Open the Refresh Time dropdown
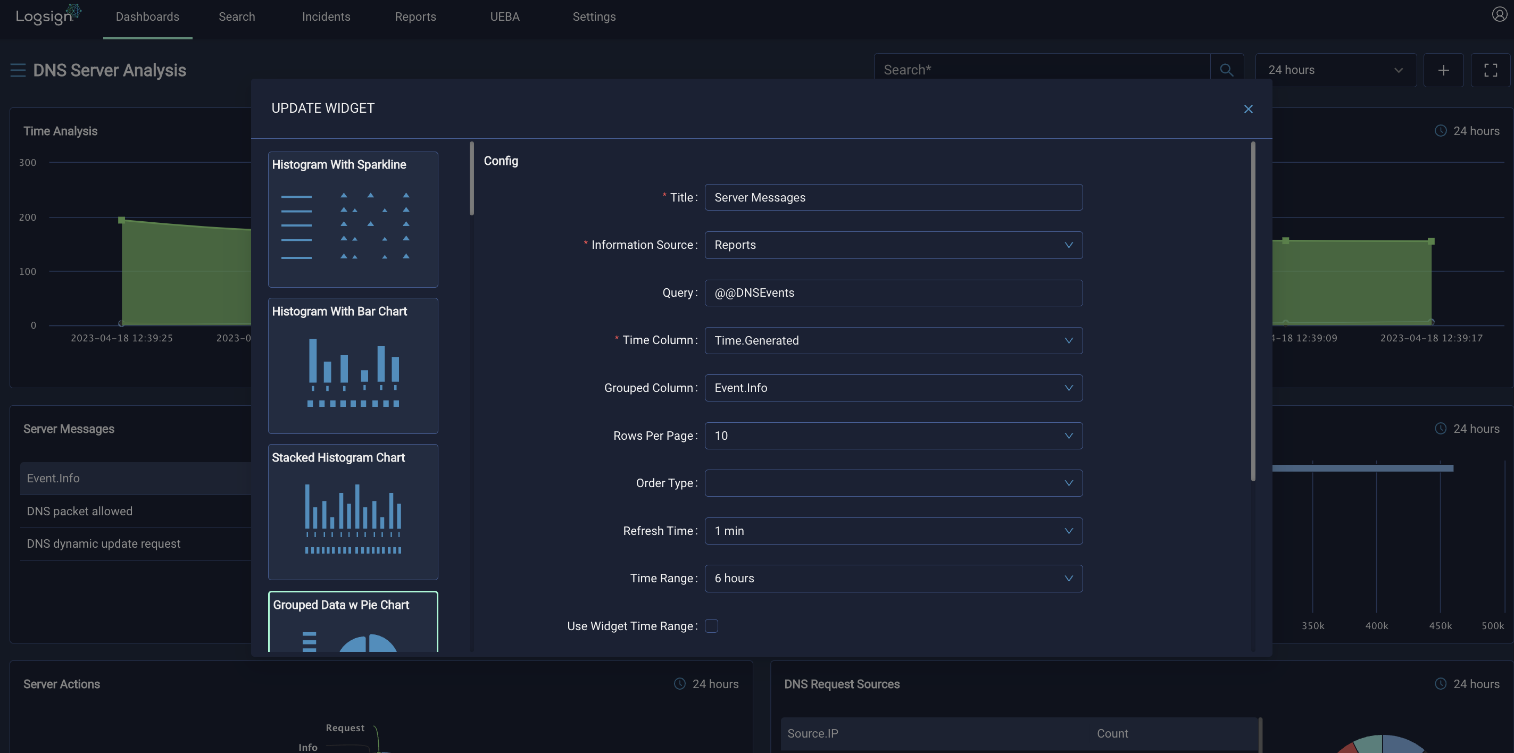Image resolution: width=1514 pixels, height=753 pixels. coord(893,531)
